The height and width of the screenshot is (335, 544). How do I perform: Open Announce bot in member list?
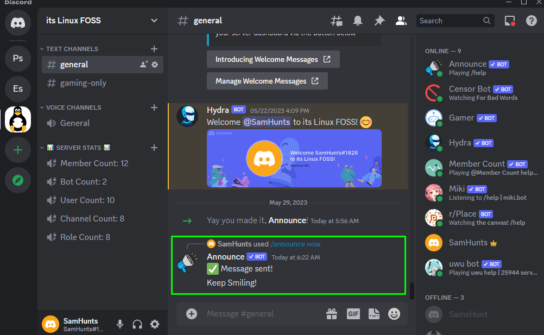coord(482,68)
